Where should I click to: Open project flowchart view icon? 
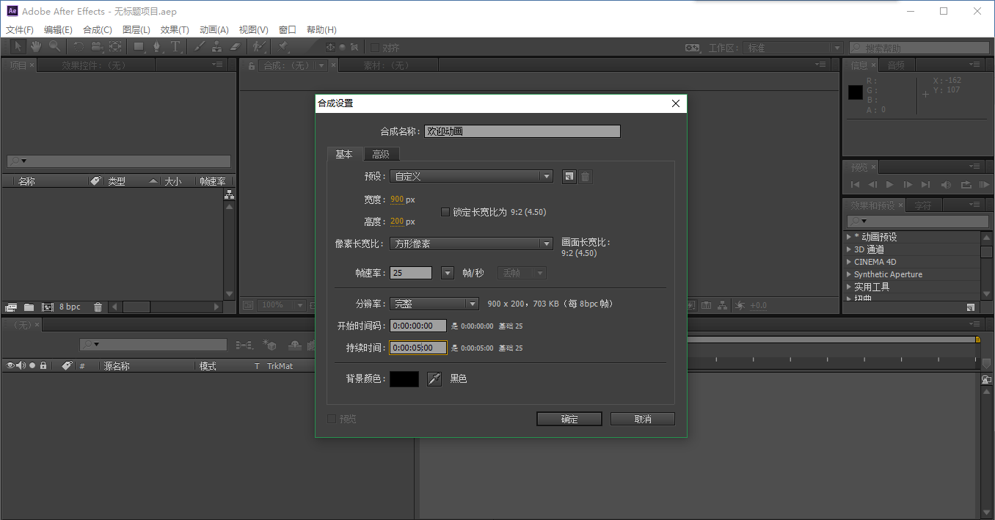230,195
